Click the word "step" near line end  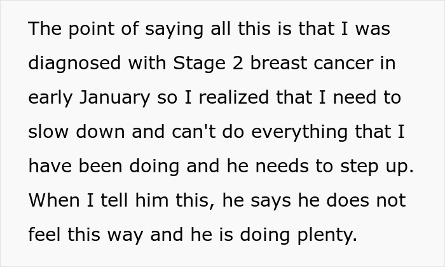(359, 167)
